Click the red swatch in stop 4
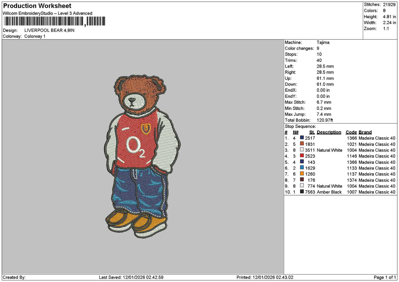This screenshot has height=282, width=399. pyautogui.click(x=302, y=156)
